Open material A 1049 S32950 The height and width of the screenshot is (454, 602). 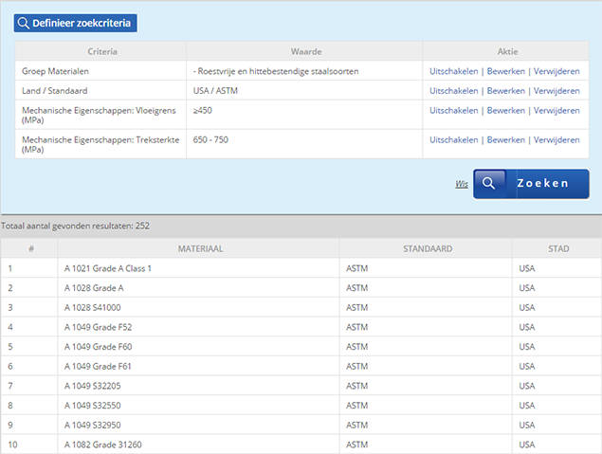coord(93,425)
